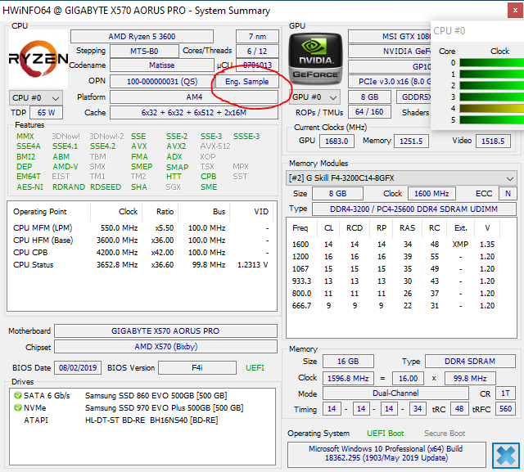This screenshot has width=524, height=472.
Task: Select the Samsung SSD 970 EVO Plus drive
Action: [x=164, y=408]
